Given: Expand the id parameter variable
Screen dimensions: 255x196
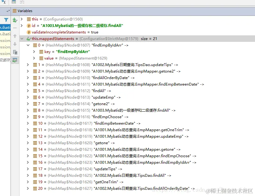Looking at the screenshot, I should click(22, 25).
